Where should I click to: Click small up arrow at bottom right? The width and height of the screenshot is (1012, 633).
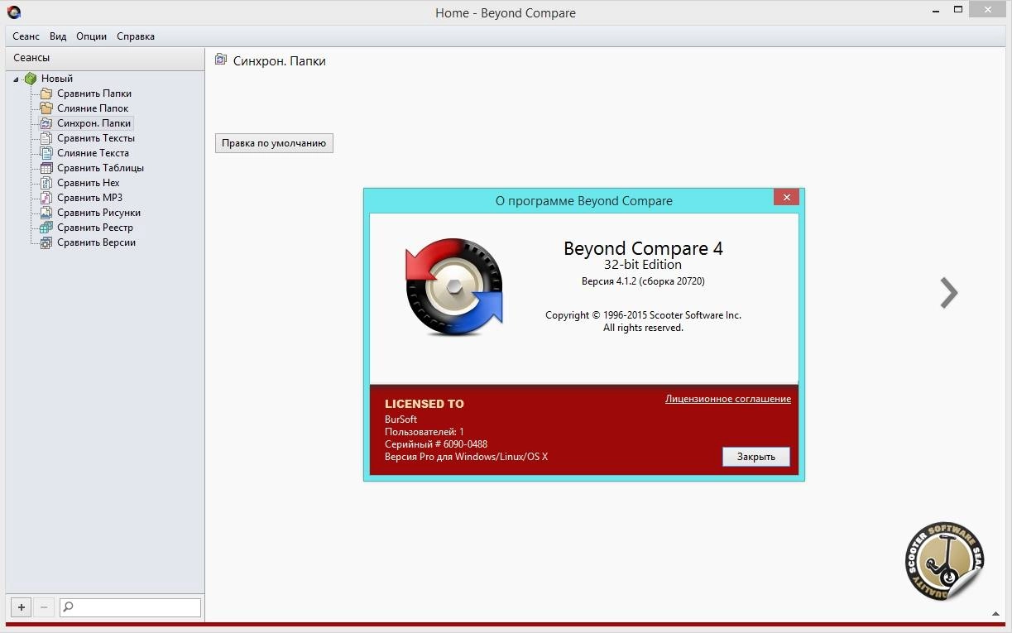pyautogui.click(x=995, y=613)
